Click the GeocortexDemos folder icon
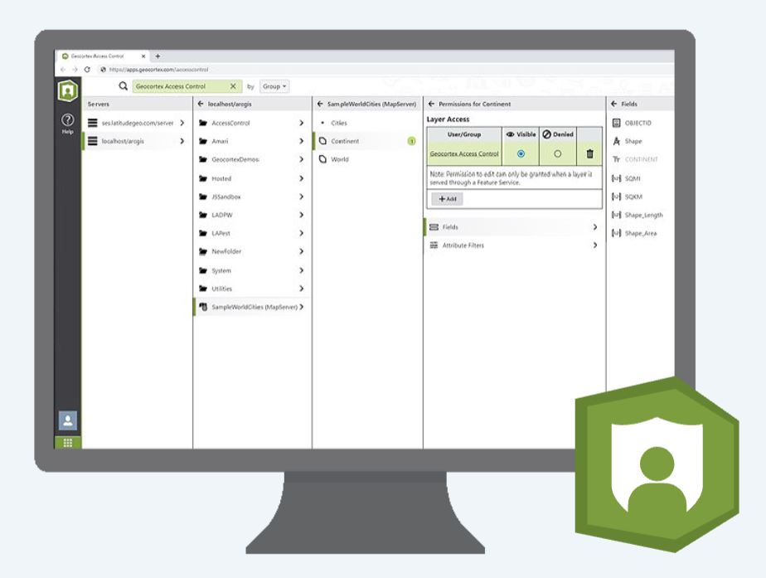766x578 pixels. (x=203, y=159)
